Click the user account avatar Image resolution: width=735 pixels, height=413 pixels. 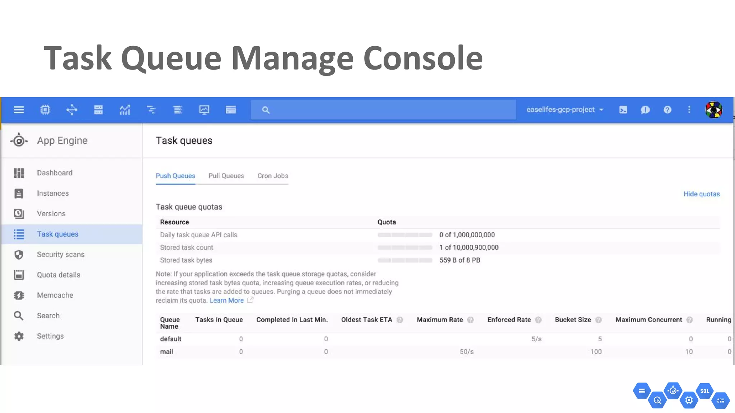pos(713,110)
